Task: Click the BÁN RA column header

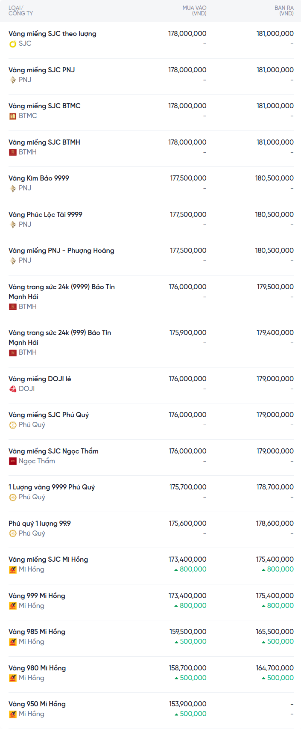Action: click(x=284, y=11)
